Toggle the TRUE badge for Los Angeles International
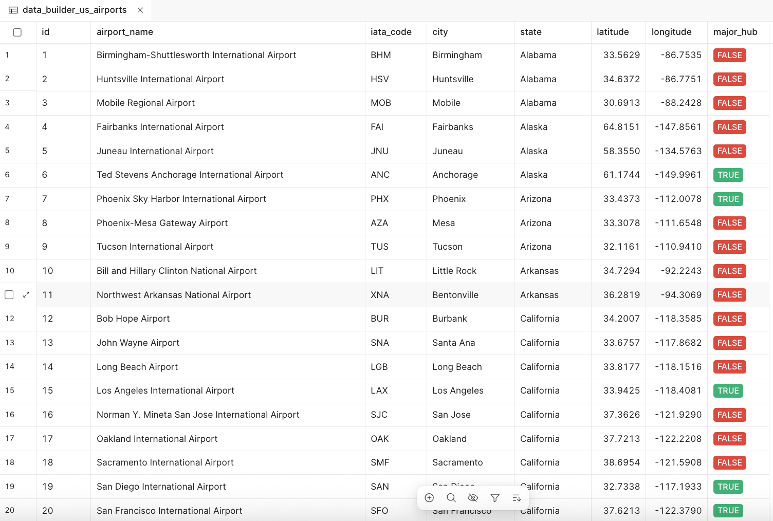The image size is (773, 521). pos(728,390)
